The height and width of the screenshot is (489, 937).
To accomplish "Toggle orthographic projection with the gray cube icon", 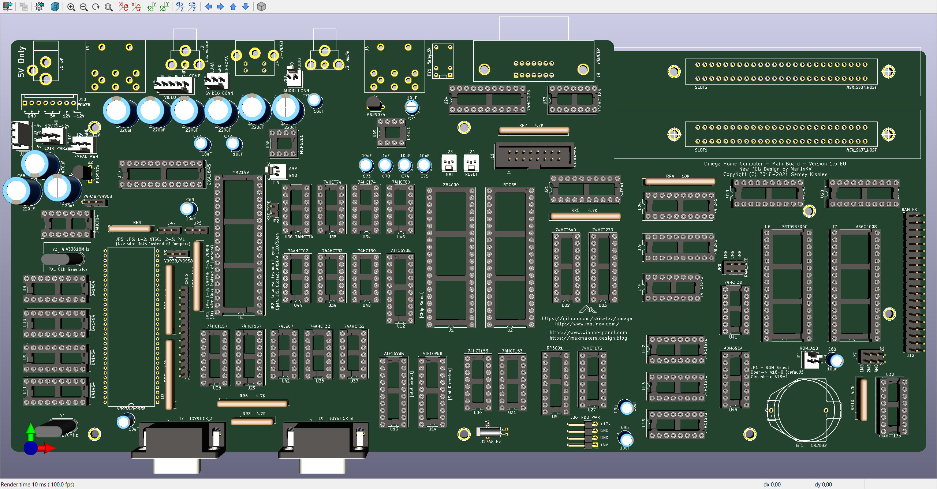I will [x=261, y=7].
